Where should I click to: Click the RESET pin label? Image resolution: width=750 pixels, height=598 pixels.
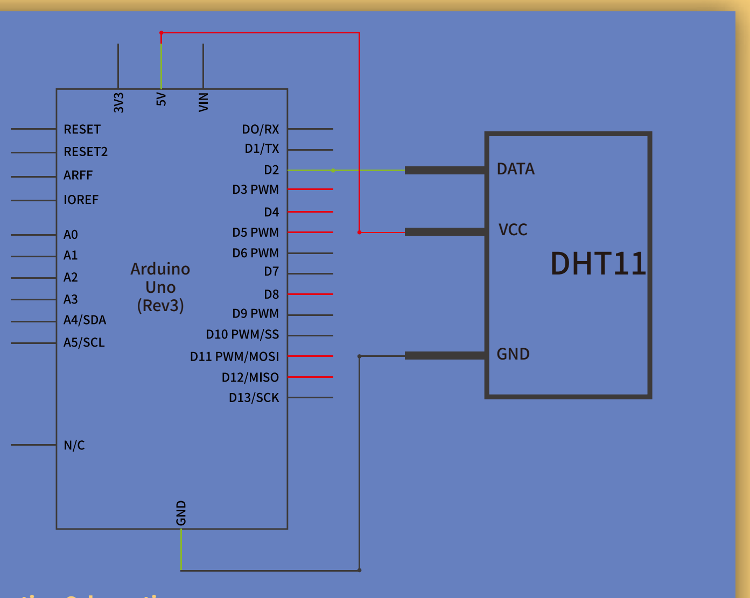pos(82,129)
